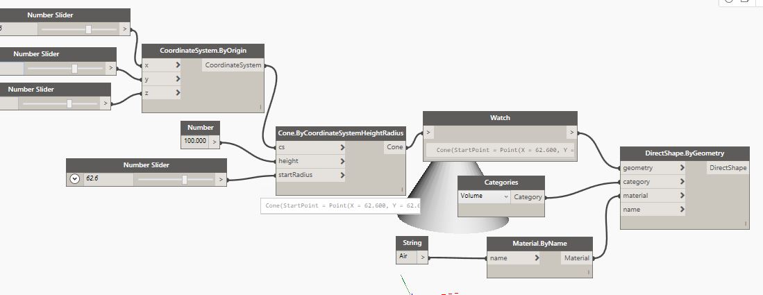Select the CoordinateSystem output port
Image resolution: width=763 pixels, height=295 pixels.
(x=233, y=65)
